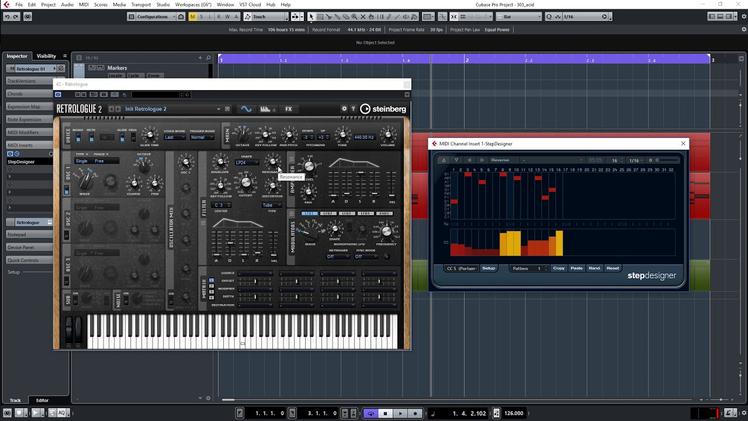Undo the last action in the toolbar
Image resolution: width=748 pixels, height=421 pixels.
point(7,16)
